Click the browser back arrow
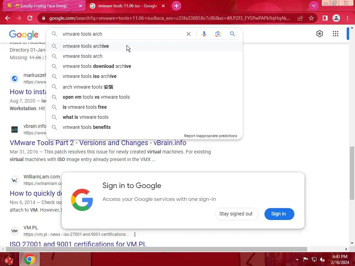The image size is (355, 266). coord(8,18)
